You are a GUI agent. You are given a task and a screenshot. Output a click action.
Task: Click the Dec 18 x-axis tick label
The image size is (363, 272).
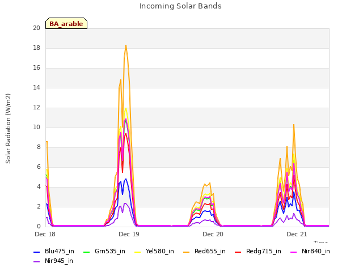tap(45, 234)
